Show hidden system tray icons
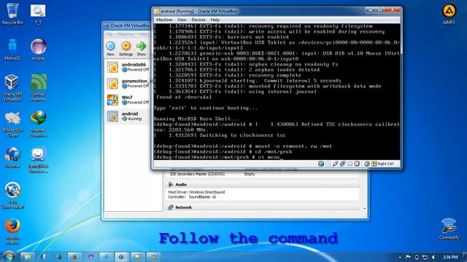Screen dimensions: 467x262 tap(400, 257)
